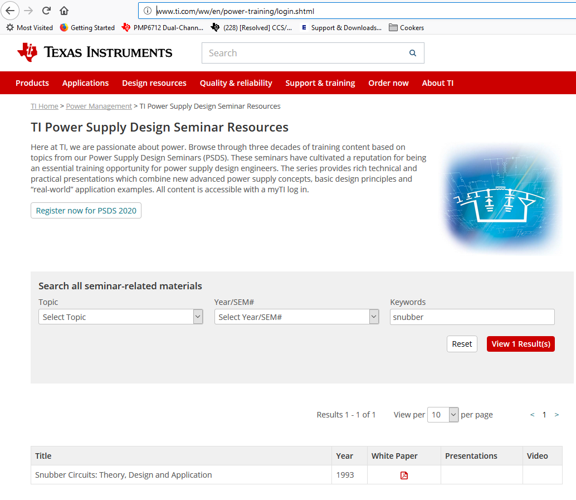Screen dimensions: 576x500
Task: Open the Most Visited bookmark
Action: pos(30,27)
